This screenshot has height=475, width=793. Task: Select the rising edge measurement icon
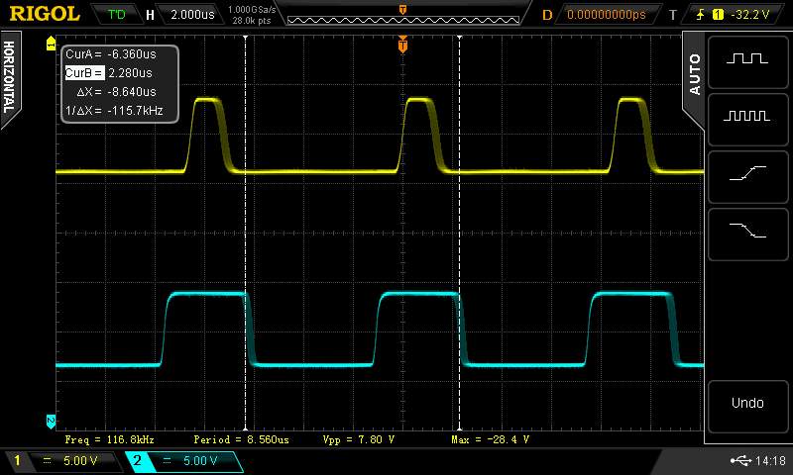[746, 173]
